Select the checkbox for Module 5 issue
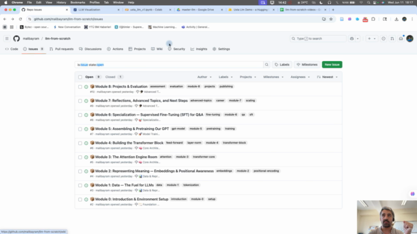This screenshot has height=234, width=417. pos(80,129)
